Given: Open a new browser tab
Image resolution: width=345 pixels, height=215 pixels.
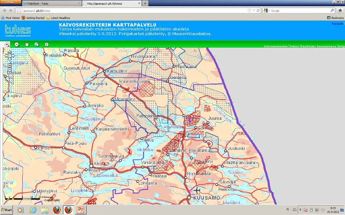Looking at the screenshot, I should tap(145, 4).
